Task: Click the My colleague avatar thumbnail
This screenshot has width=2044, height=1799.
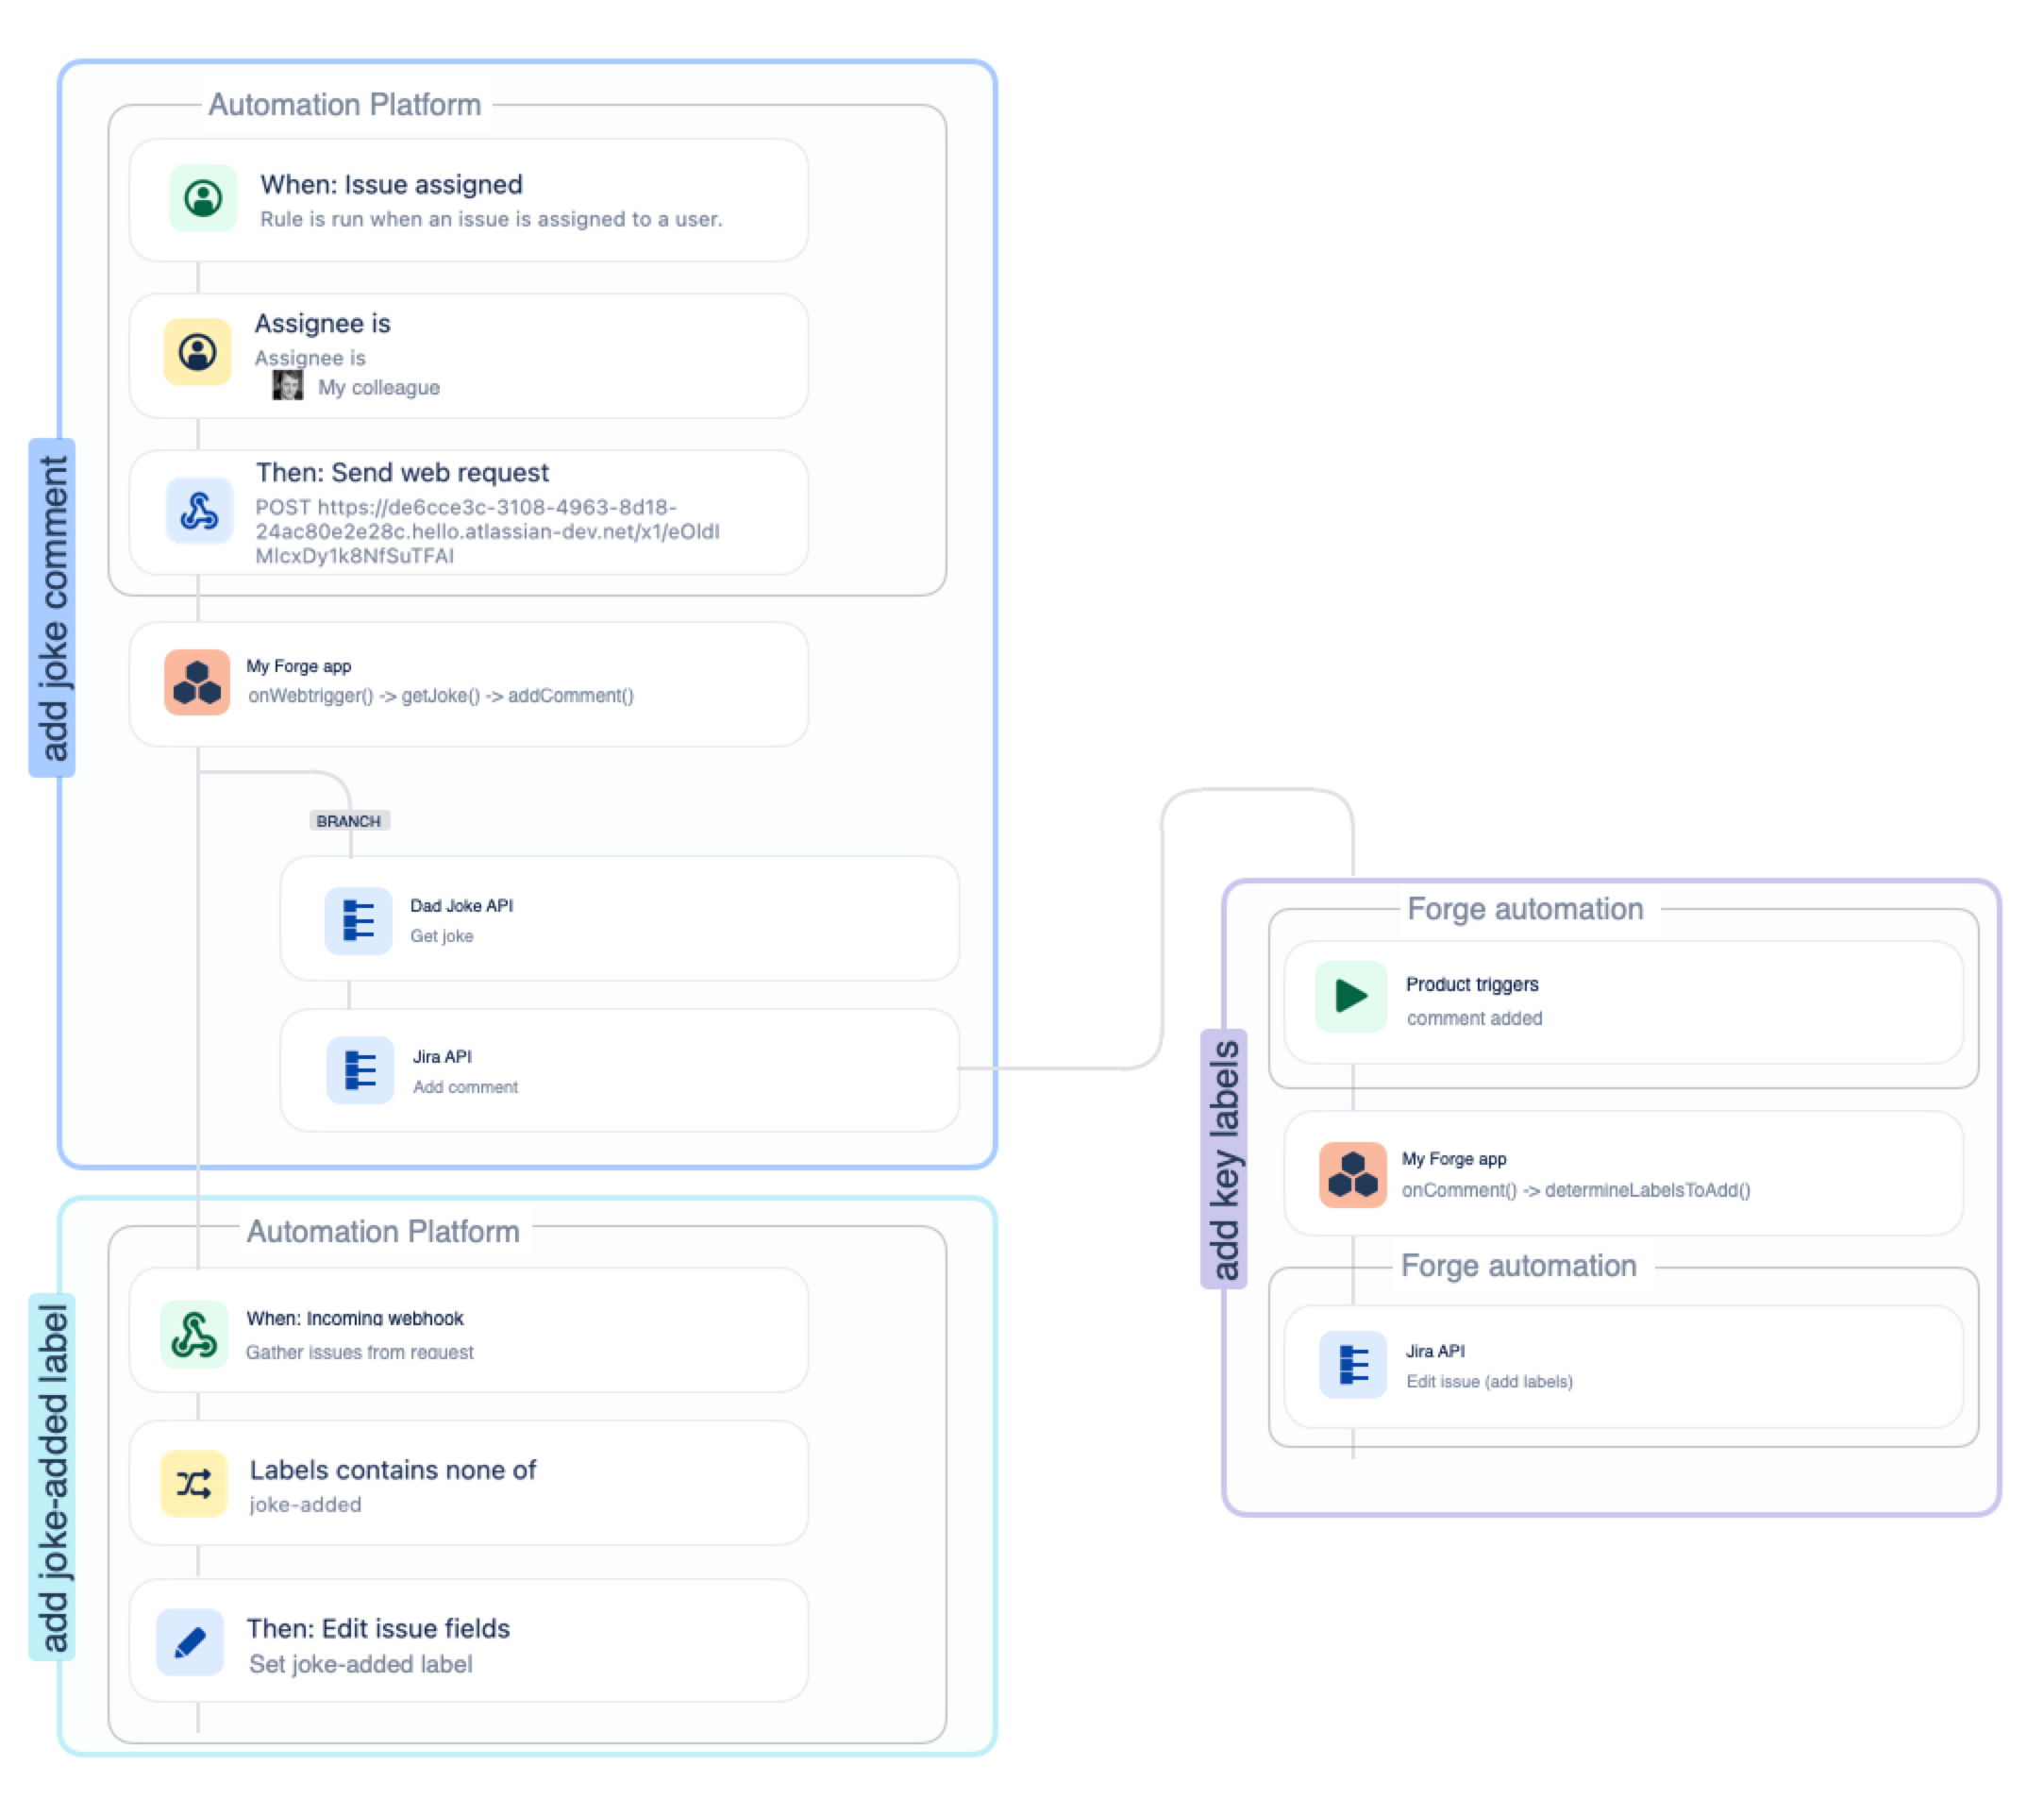Action: [x=288, y=386]
